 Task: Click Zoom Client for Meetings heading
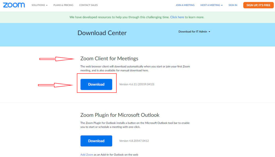point(109,59)
